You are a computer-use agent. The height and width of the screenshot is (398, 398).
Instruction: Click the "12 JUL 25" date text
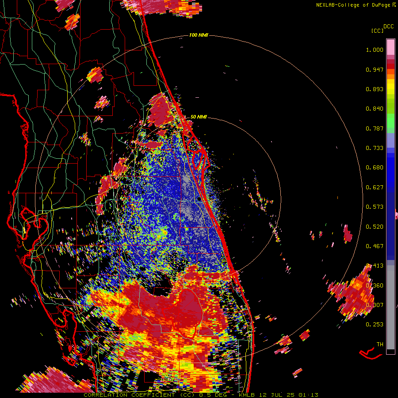pos(277,395)
